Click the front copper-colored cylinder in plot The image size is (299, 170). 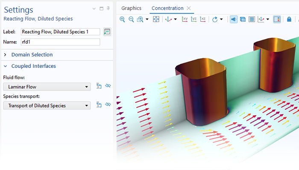(202, 93)
